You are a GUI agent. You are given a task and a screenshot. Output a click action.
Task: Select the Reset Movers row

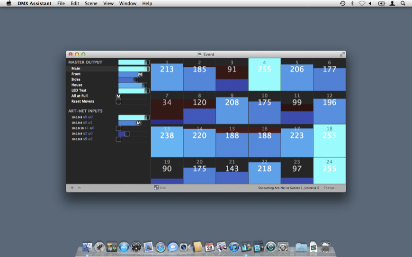coord(83,101)
